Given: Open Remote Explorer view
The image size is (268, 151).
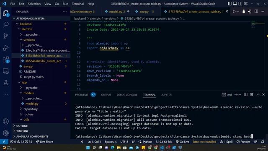Looking at the screenshot, I should (5, 71).
